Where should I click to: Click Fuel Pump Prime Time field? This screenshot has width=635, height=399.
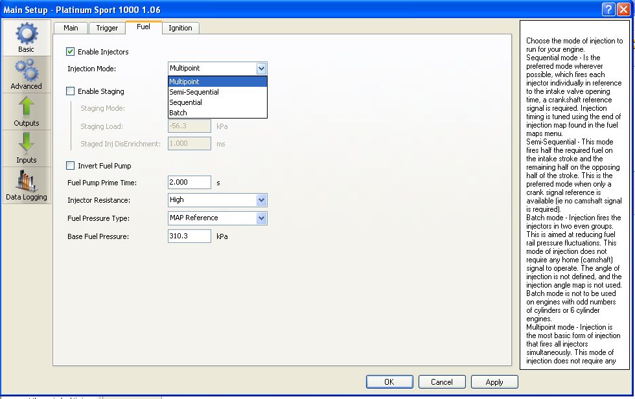(189, 182)
